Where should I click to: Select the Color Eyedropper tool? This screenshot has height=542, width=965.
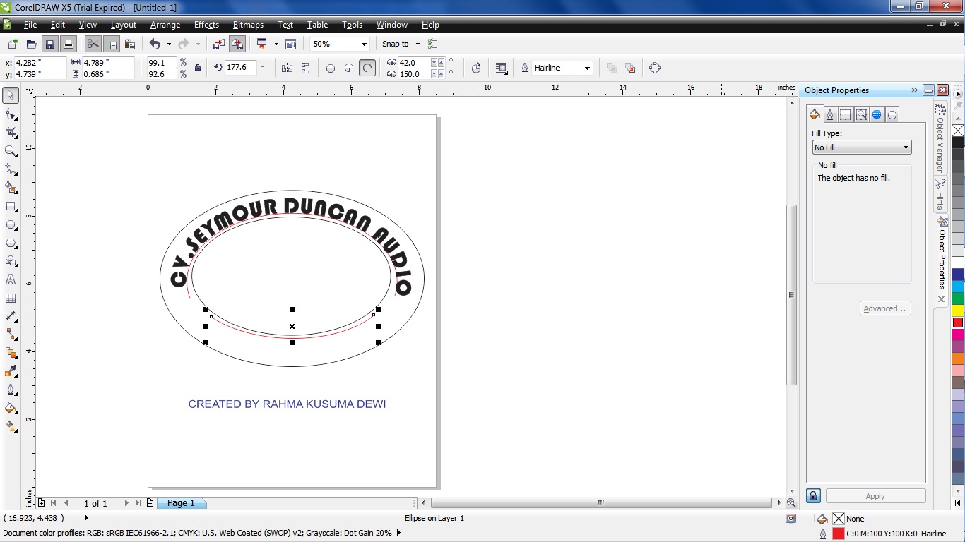(x=11, y=371)
